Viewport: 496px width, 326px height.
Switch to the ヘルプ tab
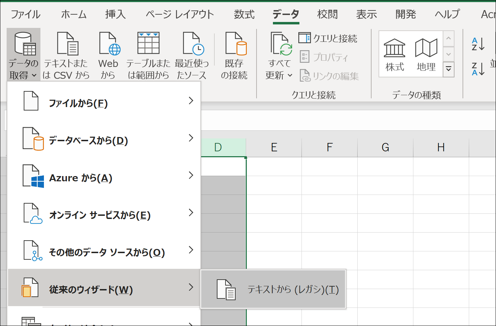pos(448,14)
